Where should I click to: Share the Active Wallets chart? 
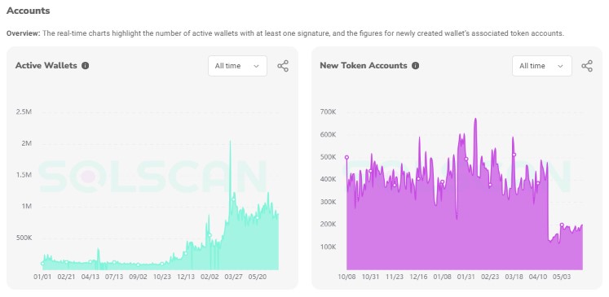283,66
